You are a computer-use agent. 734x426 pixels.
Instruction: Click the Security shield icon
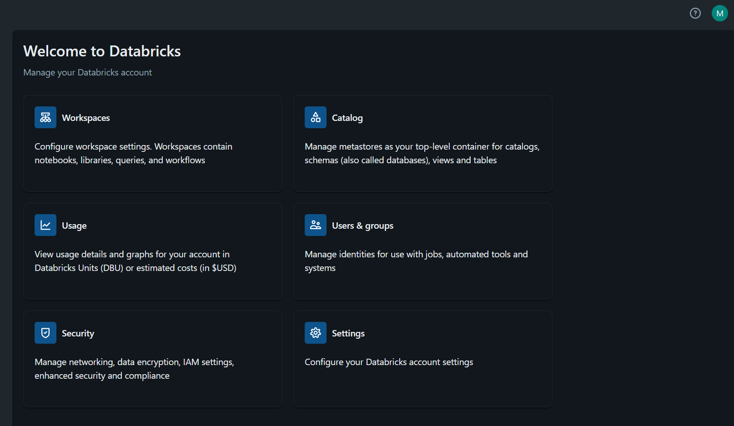[x=45, y=333]
